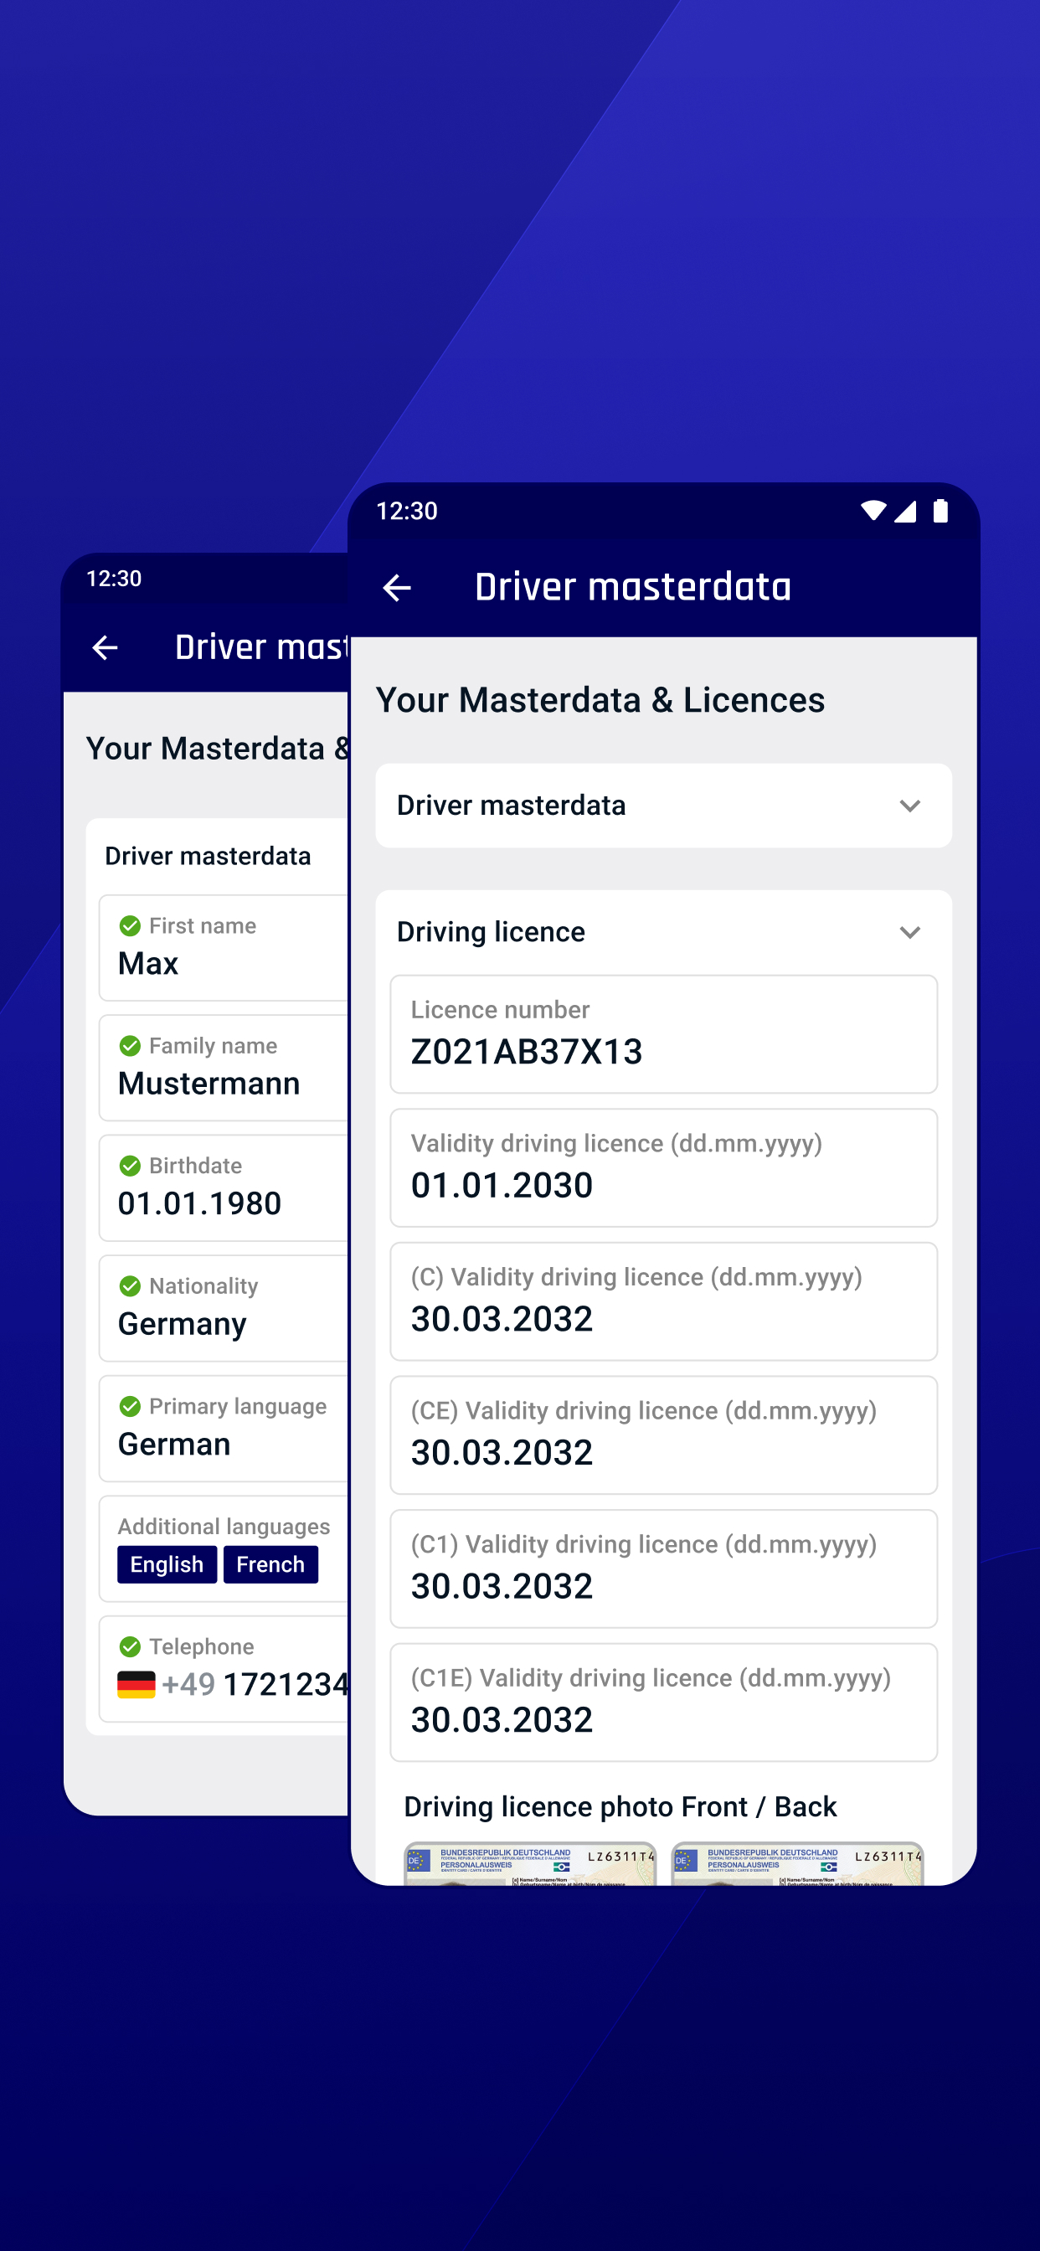The image size is (1040, 2251).
Task: Tap back arrow in front Driver masterdata screen
Action: pyautogui.click(x=397, y=588)
